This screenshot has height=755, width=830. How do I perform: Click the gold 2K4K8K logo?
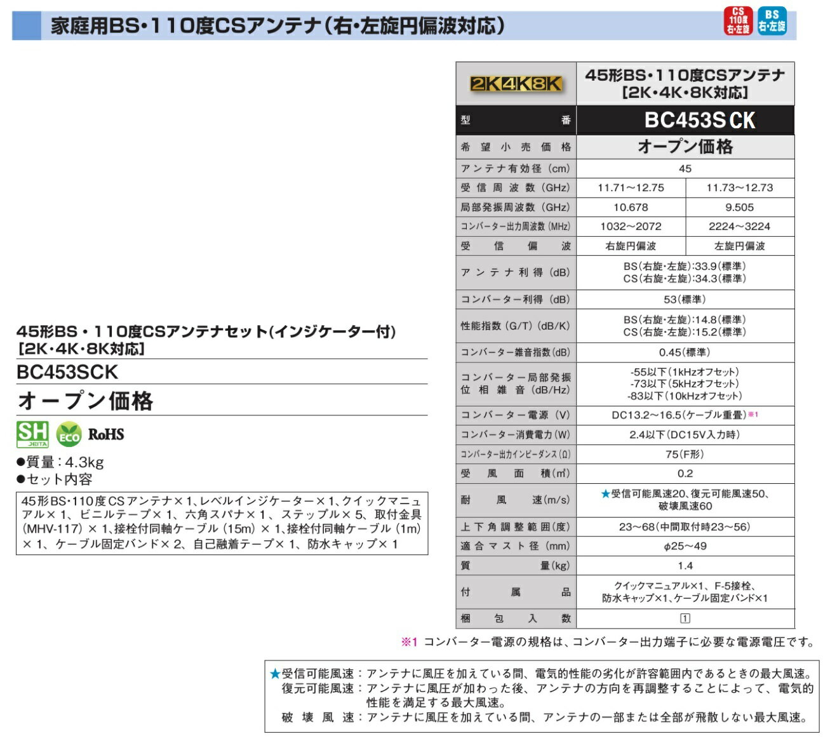tap(516, 84)
